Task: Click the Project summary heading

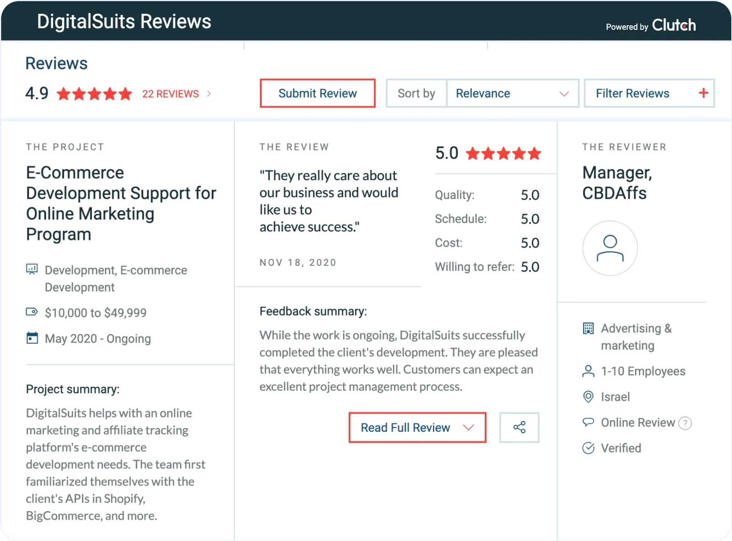Action: point(73,389)
